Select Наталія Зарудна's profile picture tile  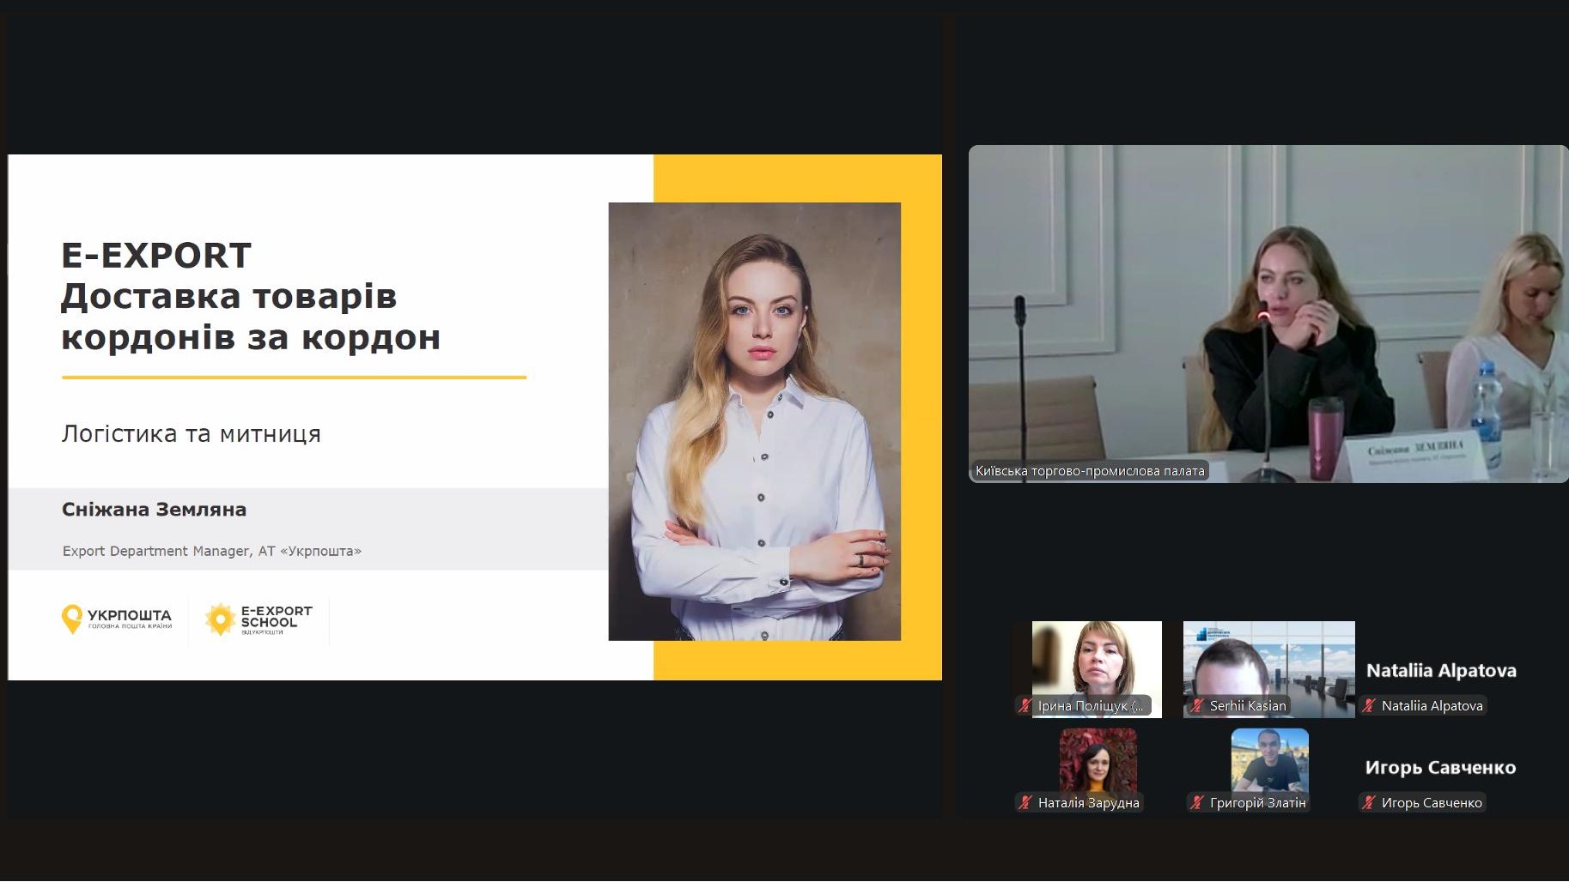pos(1098,760)
